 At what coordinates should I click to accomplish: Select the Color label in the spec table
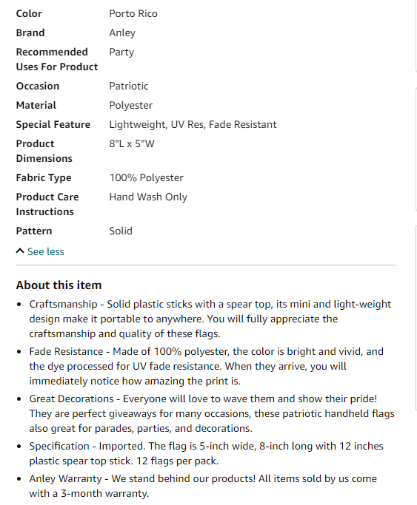(29, 13)
